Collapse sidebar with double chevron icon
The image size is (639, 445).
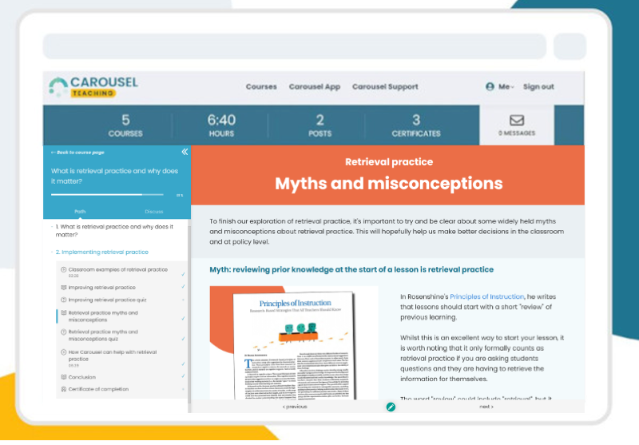click(x=185, y=152)
